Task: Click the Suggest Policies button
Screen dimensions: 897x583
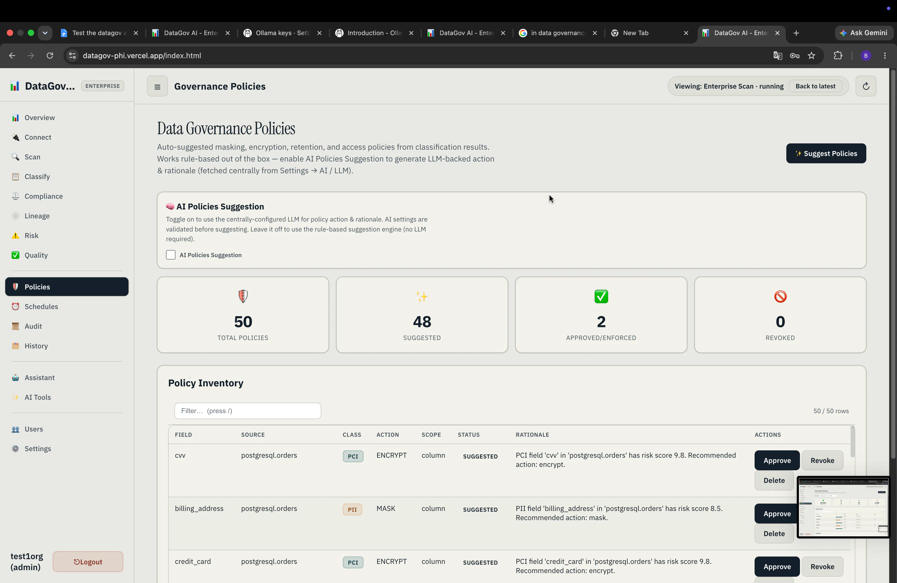Action: click(x=826, y=153)
